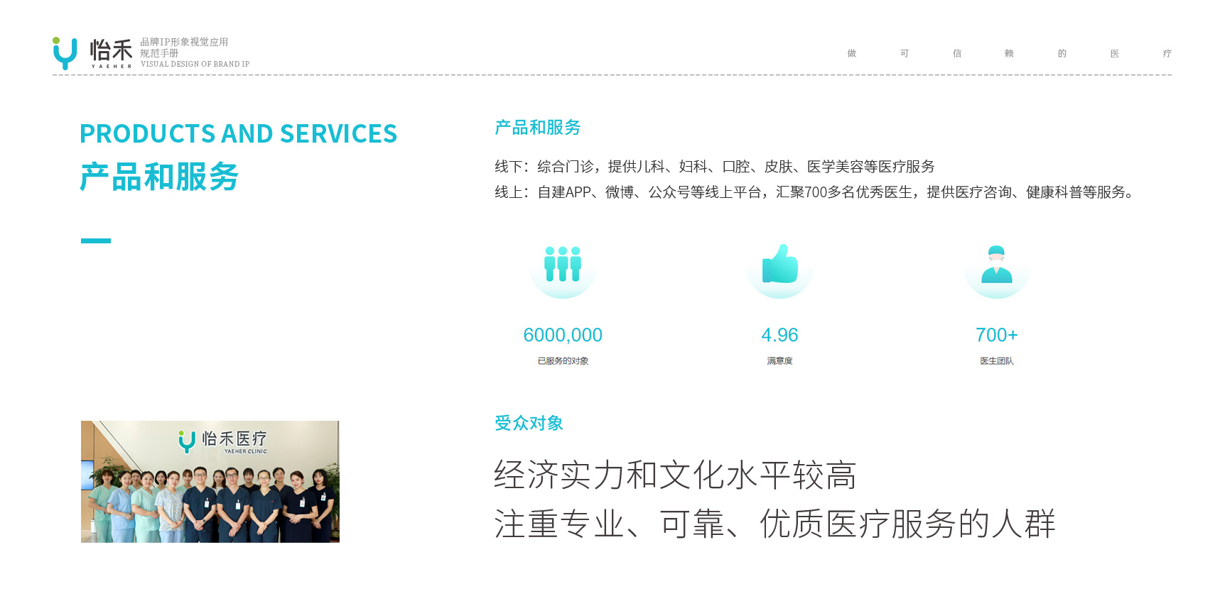Click the thumbs up satisfaction icon
The height and width of the screenshot is (596, 1220).
[779, 264]
